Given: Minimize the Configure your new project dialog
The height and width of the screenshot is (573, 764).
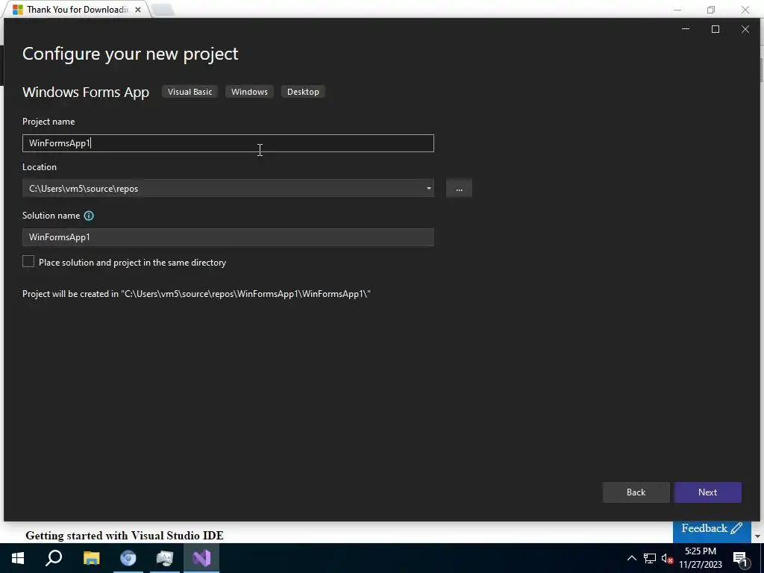Looking at the screenshot, I should click(x=686, y=29).
